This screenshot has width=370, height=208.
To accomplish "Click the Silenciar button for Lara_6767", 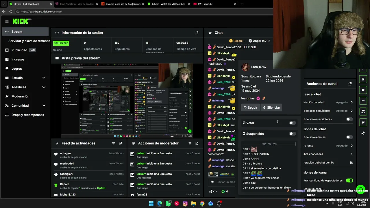I will coord(271,107).
